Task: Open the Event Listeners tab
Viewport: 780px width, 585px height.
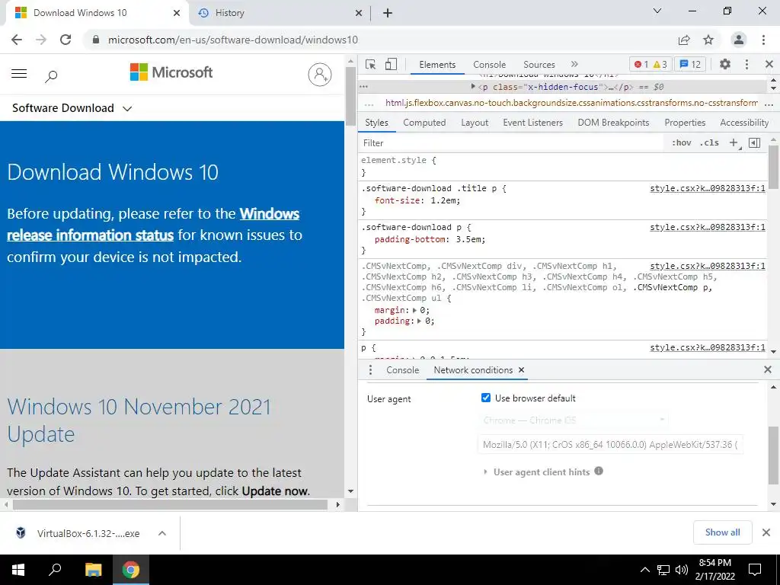Action: [532, 123]
